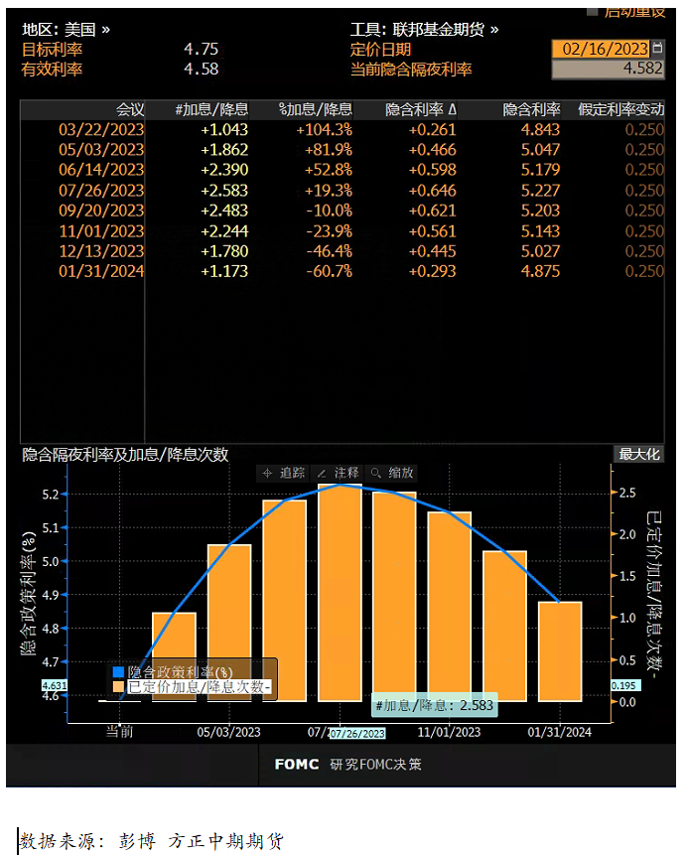The height and width of the screenshot is (860, 686).
Task: Click the pencil icon of the 注释 tool
Action: [322, 473]
